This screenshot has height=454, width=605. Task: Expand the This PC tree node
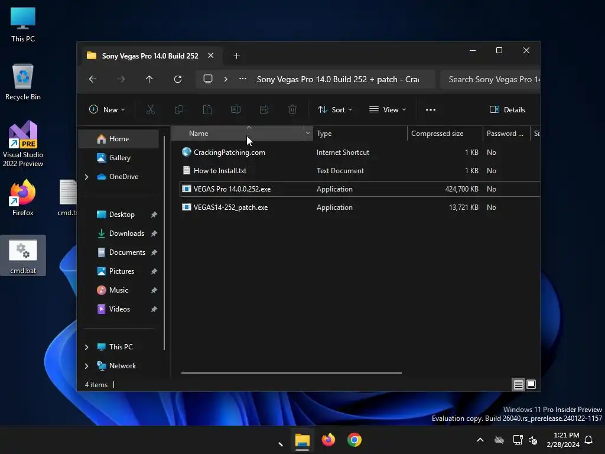pos(86,347)
